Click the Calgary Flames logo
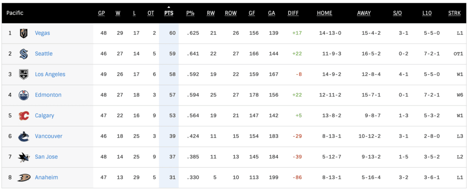Screen dimensions: 470x192 (x=23, y=116)
